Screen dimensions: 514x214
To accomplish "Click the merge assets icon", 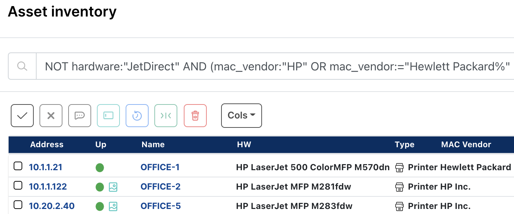I will tap(165, 115).
